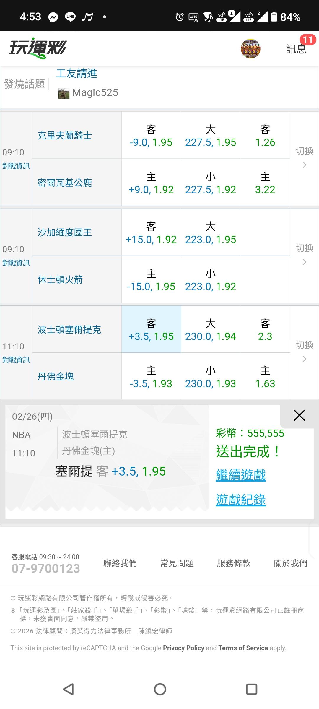Open 常見問題 in footer menu
The image size is (319, 709).
[177, 563]
